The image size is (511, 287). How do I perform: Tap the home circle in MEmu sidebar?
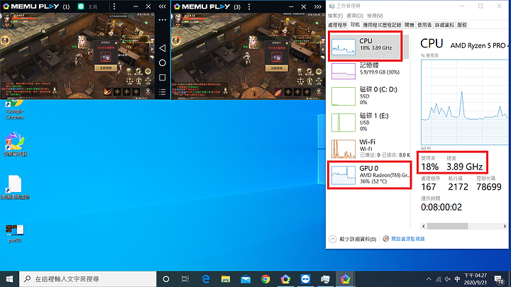(163, 63)
